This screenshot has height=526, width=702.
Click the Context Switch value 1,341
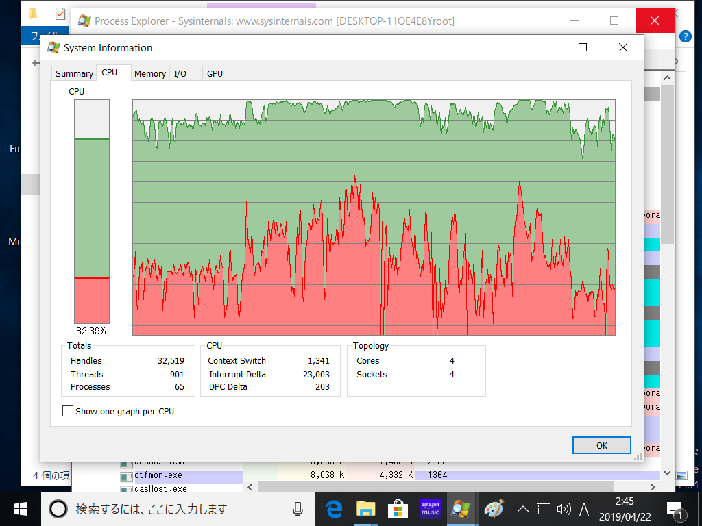(318, 360)
